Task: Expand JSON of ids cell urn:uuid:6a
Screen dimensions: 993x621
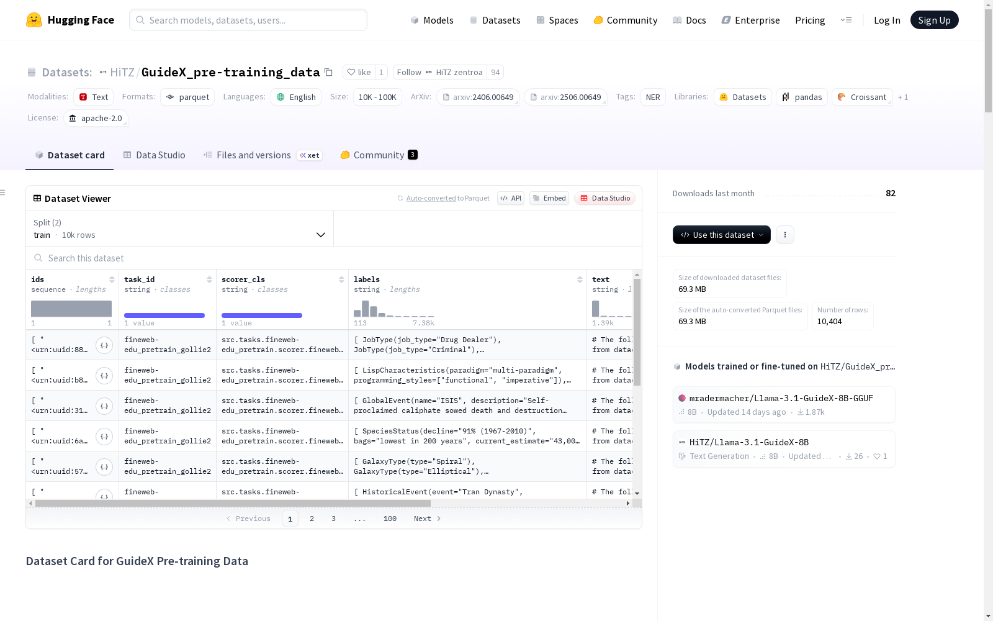Action: click(x=104, y=437)
